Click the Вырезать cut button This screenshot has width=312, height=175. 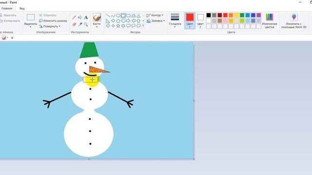tap(8, 15)
